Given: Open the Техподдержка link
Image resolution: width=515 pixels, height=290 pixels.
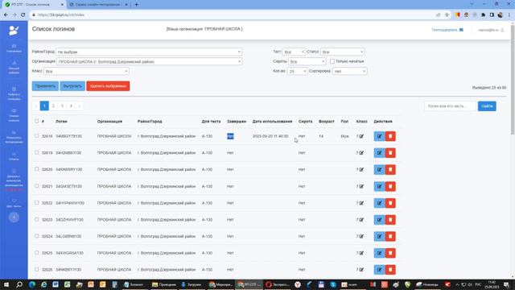Looking at the screenshot, I should 447,30.
